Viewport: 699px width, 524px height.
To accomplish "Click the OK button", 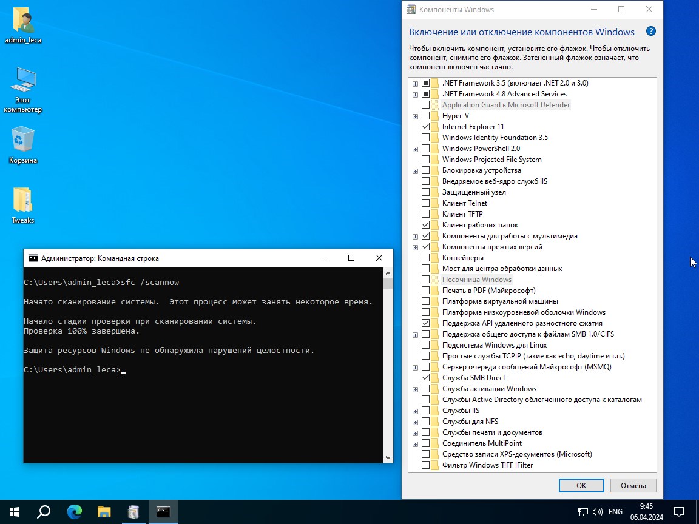I will (581, 485).
